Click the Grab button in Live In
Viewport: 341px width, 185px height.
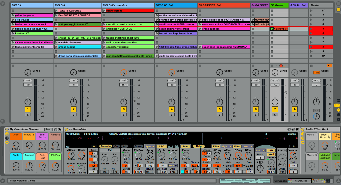pyautogui.click(x=282, y=158)
